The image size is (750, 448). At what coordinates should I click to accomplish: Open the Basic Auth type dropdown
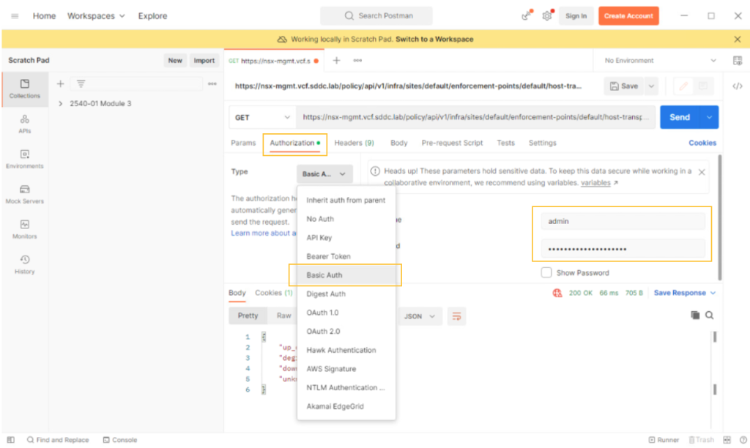(x=324, y=174)
